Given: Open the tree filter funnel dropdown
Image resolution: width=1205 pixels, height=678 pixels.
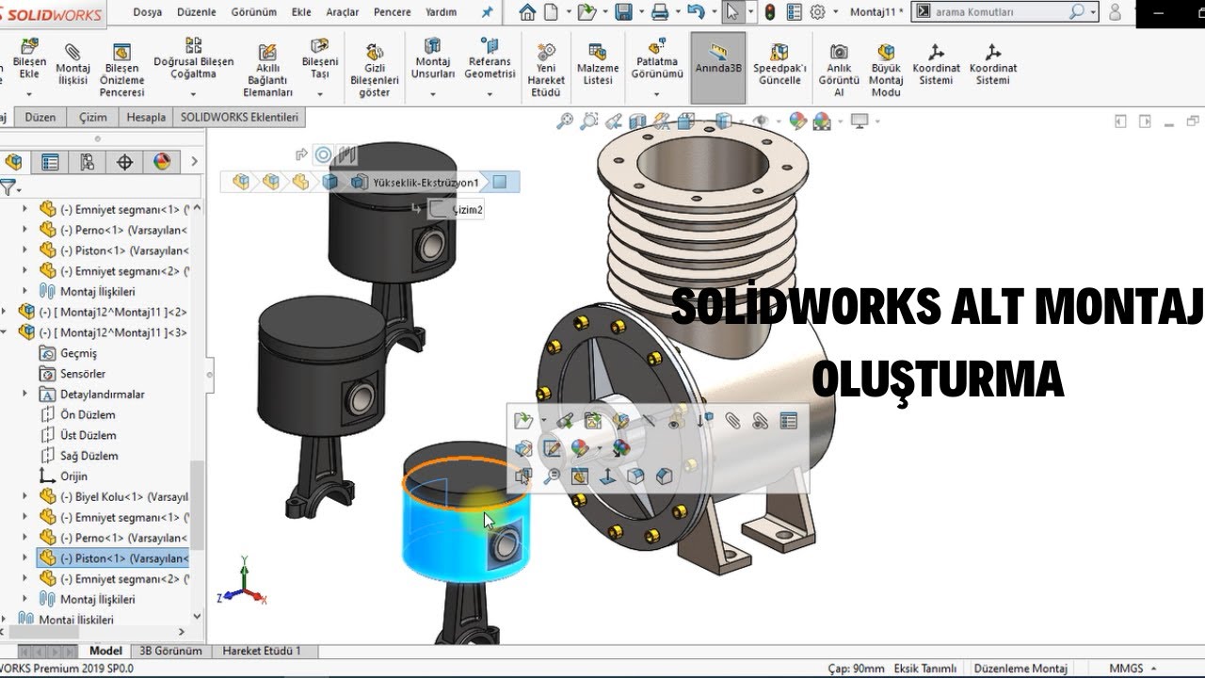Looking at the screenshot, I should click(x=9, y=187).
